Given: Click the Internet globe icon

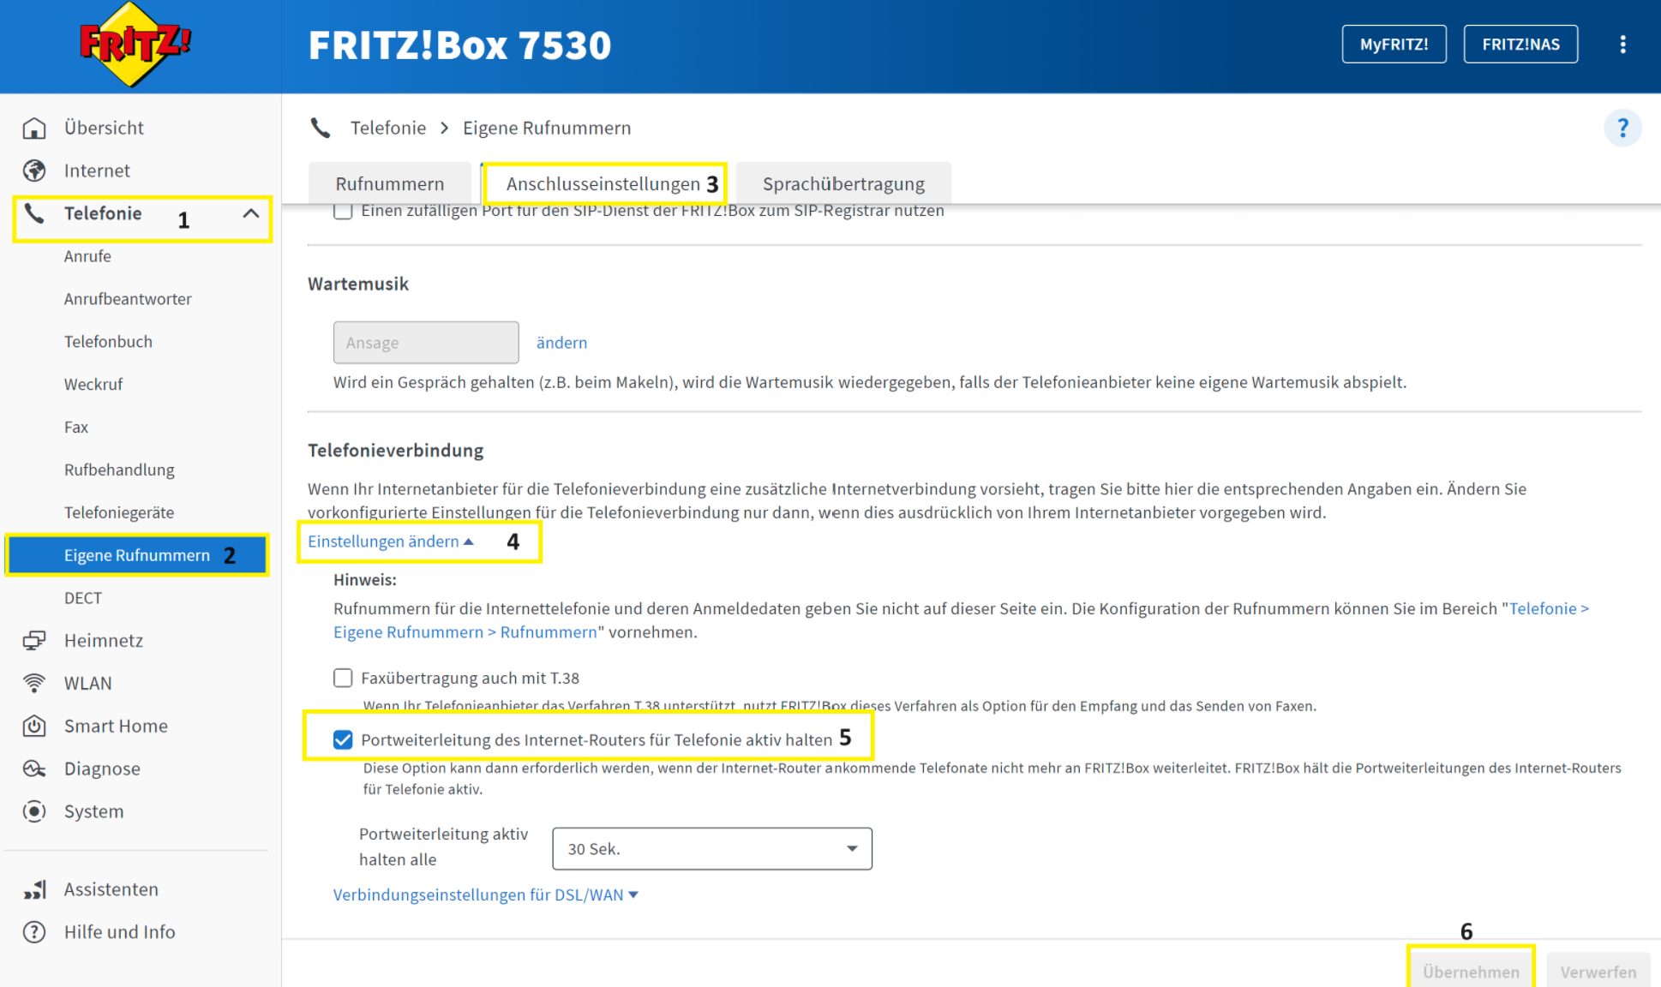Looking at the screenshot, I should 34,170.
